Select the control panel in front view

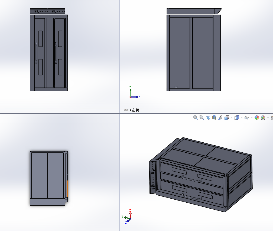(48, 11)
